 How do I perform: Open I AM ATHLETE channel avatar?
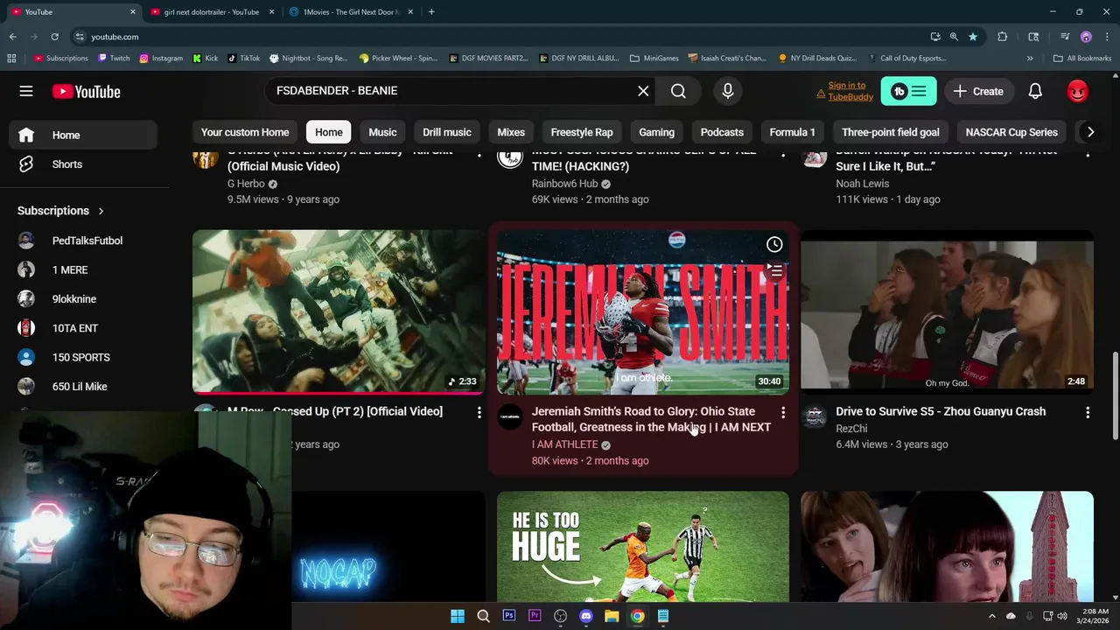(510, 418)
